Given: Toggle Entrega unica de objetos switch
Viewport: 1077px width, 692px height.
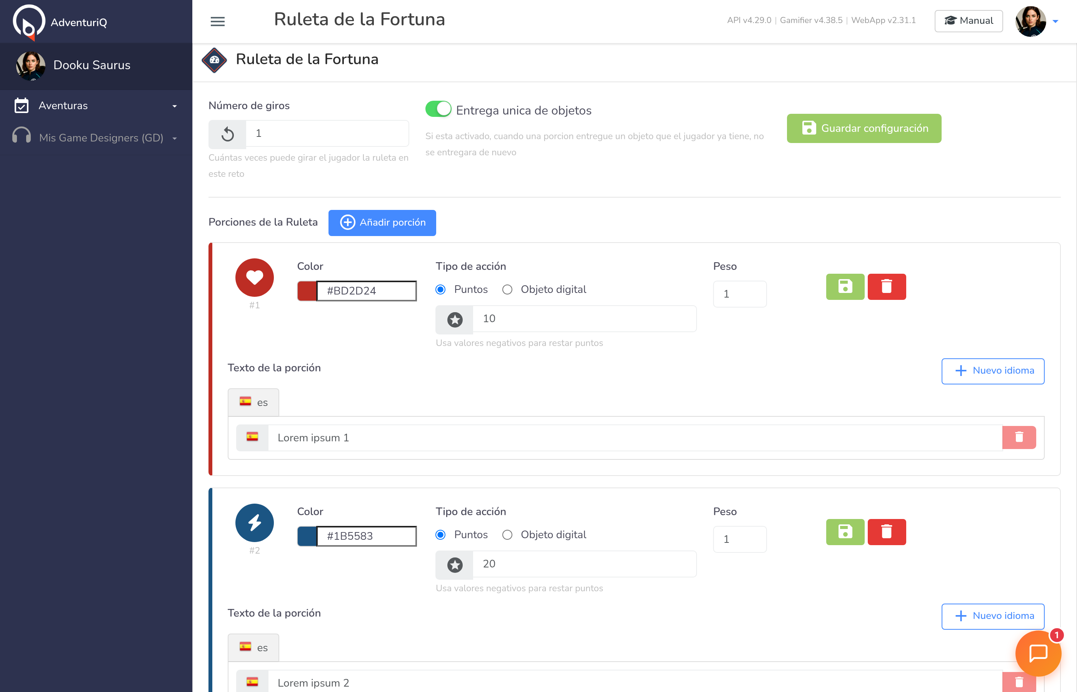Looking at the screenshot, I should pyautogui.click(x=438, y=109).
